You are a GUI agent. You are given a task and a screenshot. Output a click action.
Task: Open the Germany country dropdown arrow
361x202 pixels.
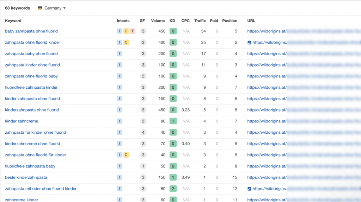tap(64, 8)
